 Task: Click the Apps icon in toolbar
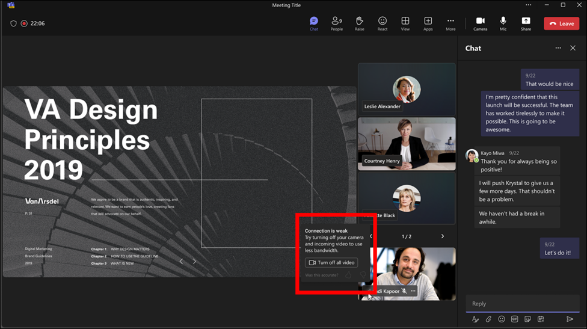428,23
